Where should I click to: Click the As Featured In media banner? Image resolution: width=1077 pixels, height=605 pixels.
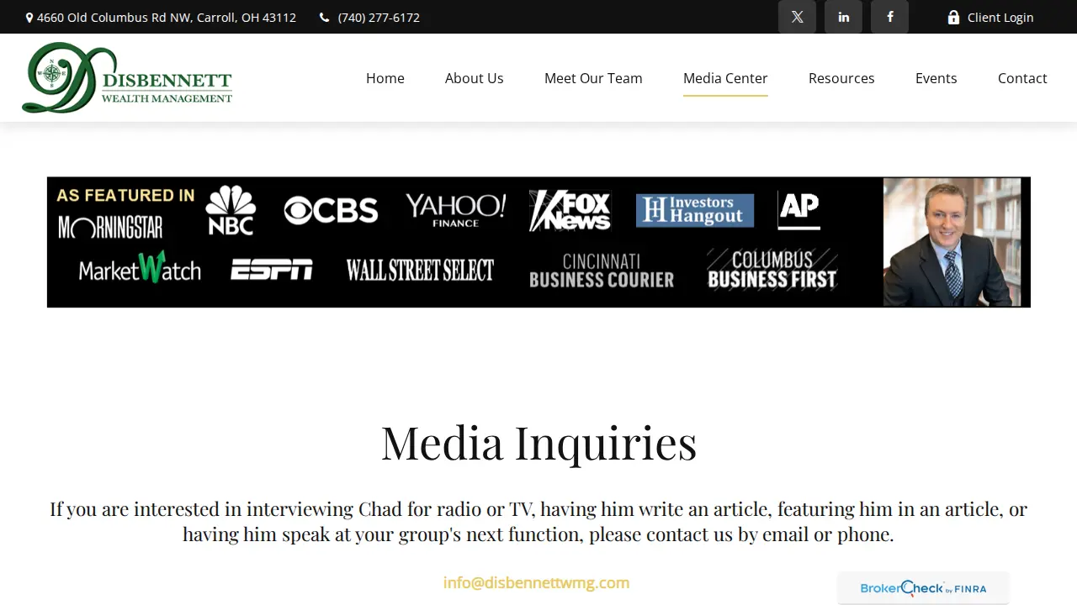[538, 242]
